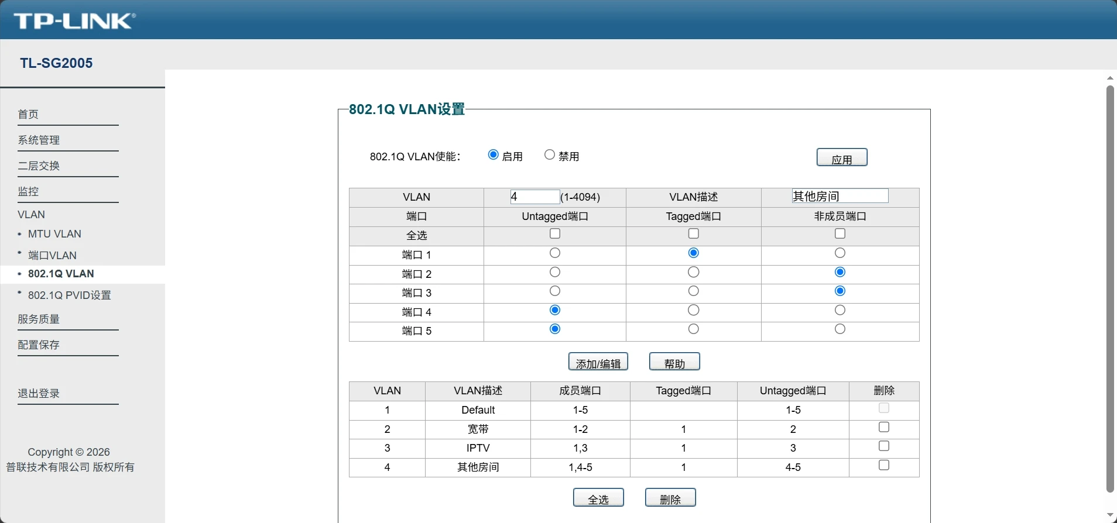Check delete box for VLAN 3 IPTV
This screenshot has height=523, width=1117.
pyautogui.click(x=884, y=446)
